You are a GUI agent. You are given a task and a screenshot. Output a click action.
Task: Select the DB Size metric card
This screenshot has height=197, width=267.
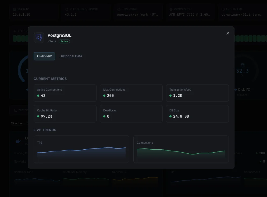pyautogui.click(x=197, y=114)
